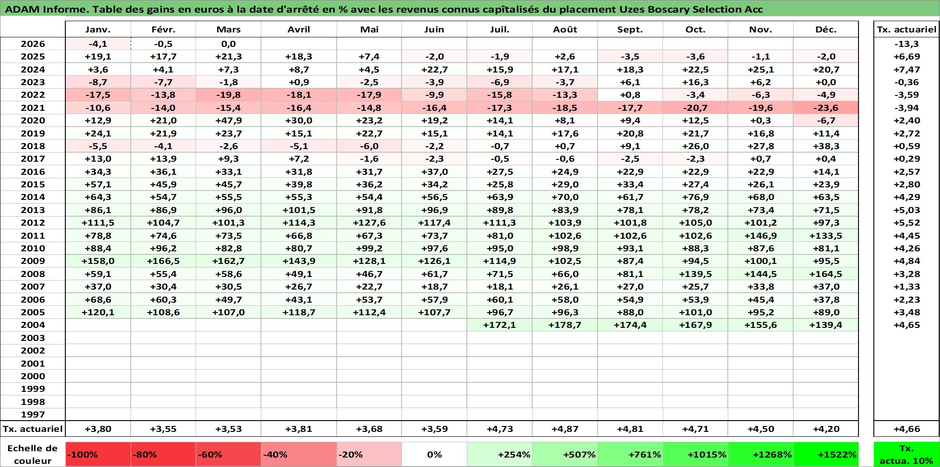Viewport: 940px width, 467px height.
Task: Click the -4,1 value for Janv. 2026
Action: (x=98, y=44)
